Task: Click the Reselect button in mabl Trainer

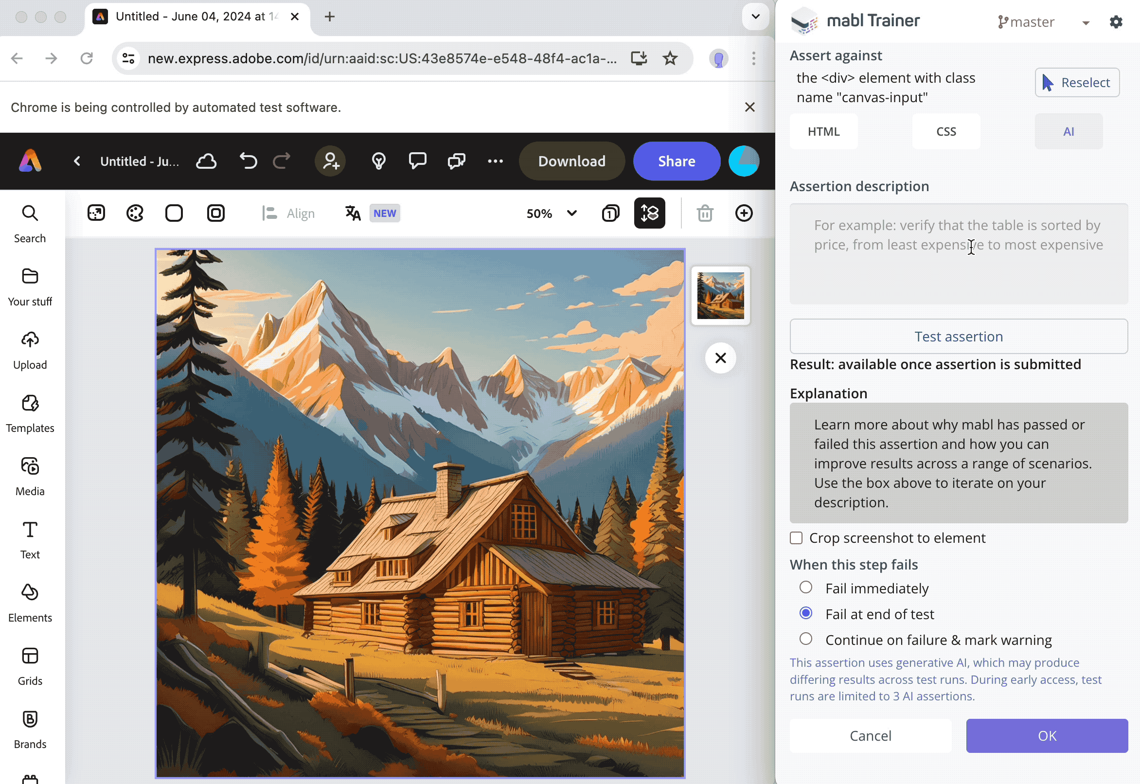Action: [1077, 82]
